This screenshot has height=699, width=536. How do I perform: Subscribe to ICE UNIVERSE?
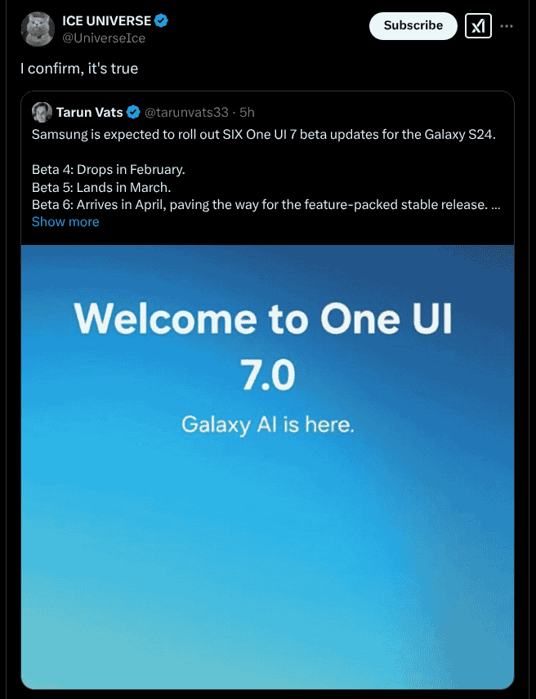[x=413, y=26]
